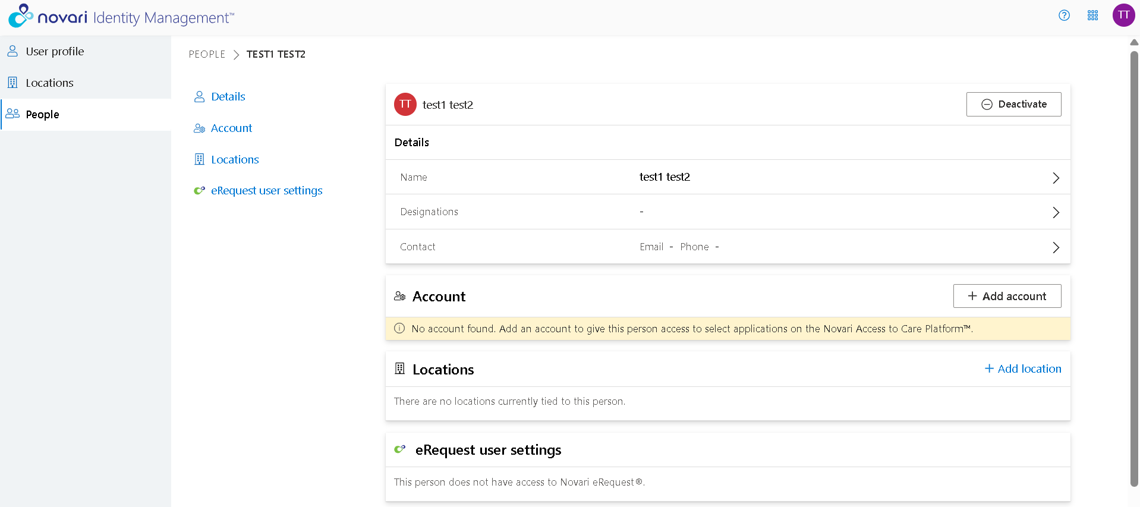Click the red TT avatar beside test1 test2
1140x507 pixels.
[405, 105]
